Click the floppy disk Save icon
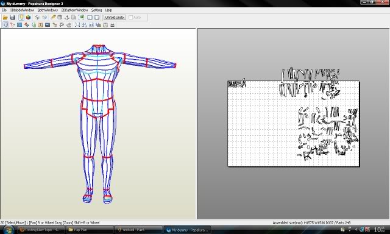Screen dimensions: 390x234 click(x=12, y=18)
